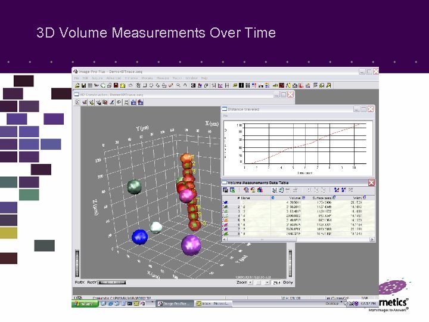Click the Save disk icon in main toolbar
429x322 pixels.
click(x=84, y=85)
